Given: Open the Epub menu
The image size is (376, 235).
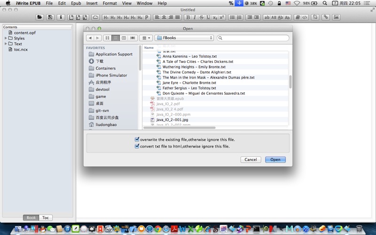Looking at the screenshot, I should pyautogui.click(x=76, y=3).
